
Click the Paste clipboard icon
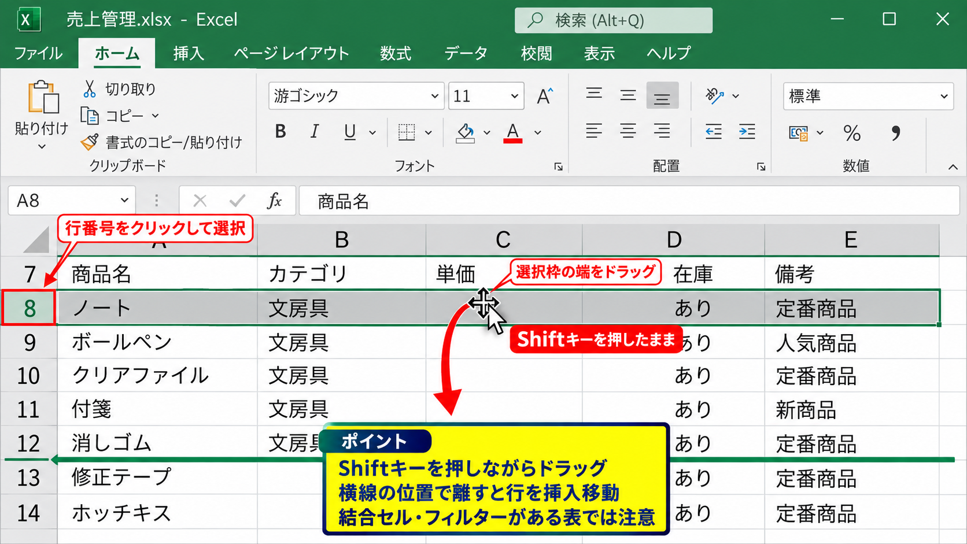coord(43,97)
